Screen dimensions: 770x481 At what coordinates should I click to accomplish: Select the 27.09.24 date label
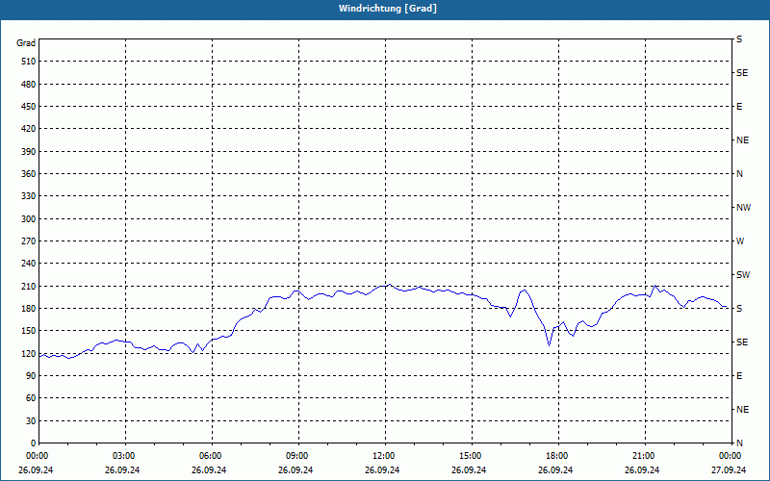coord(729,469)
